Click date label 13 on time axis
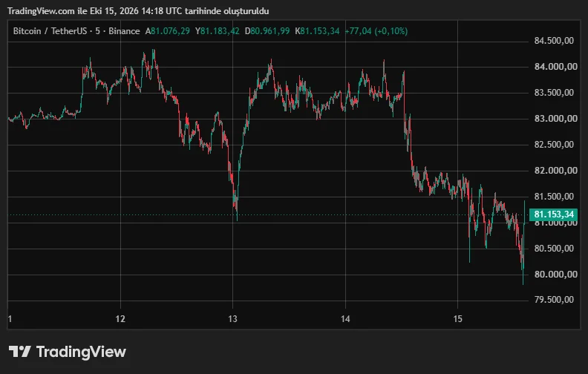The width and height of the screenshot is (588, 374). point(232,319)
